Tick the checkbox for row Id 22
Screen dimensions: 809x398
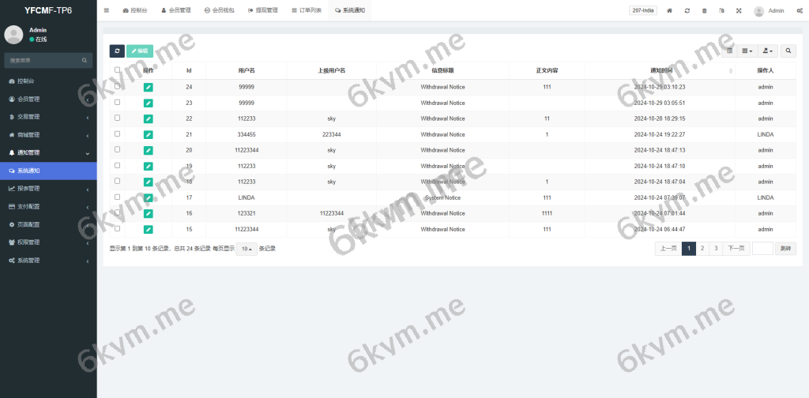(118, 118)
